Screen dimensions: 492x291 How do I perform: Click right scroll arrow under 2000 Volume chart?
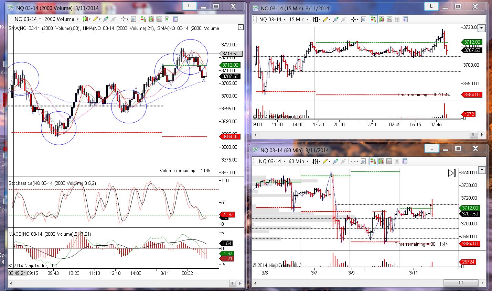pos(240,283)
